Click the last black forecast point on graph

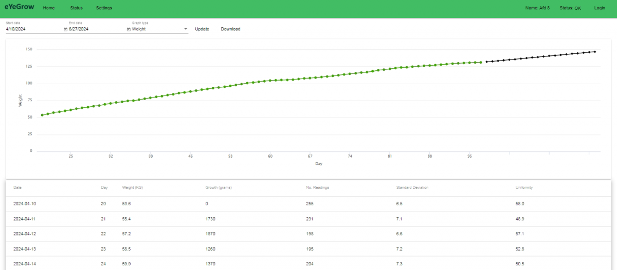(595, 51)
